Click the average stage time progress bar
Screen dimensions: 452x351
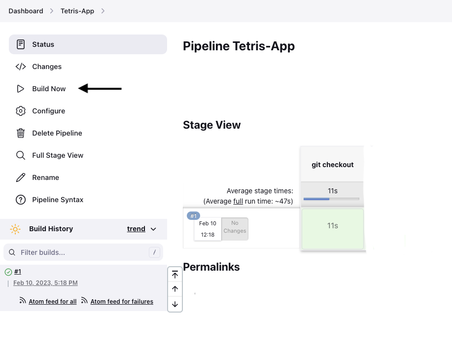331,199
